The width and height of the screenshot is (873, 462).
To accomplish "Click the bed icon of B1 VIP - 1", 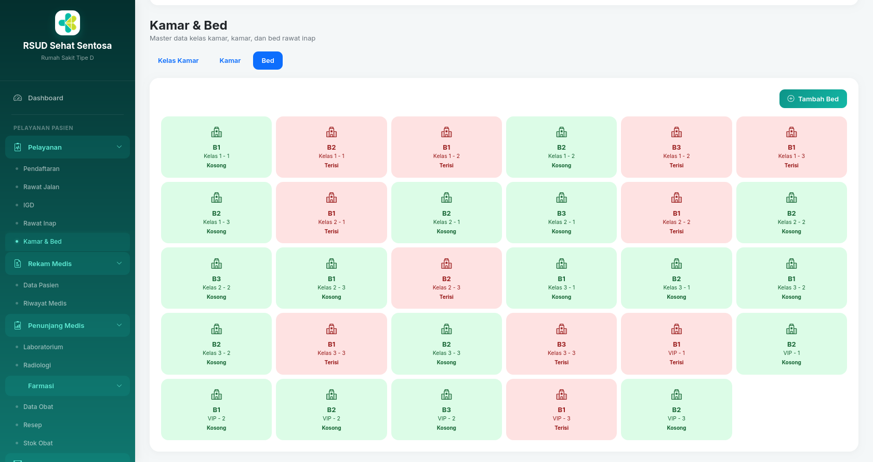I will pyautogui.click(x=677, y=329).
